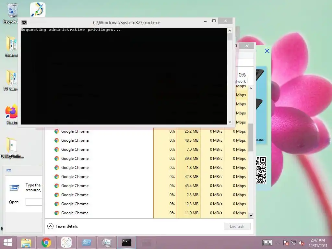The width and height of the screenshot is (332, 249).
Task: Select the Google Chrome row using 39.8 MB
Action: point(146,159)
